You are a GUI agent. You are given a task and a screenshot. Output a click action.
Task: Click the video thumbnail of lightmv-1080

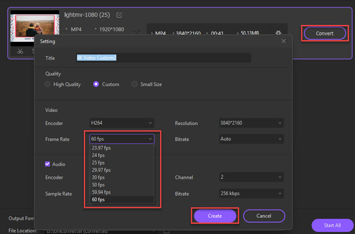click(35, 26)
